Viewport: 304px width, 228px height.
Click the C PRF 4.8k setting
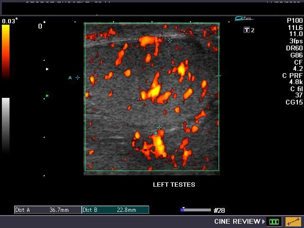(x=295, y=78)
